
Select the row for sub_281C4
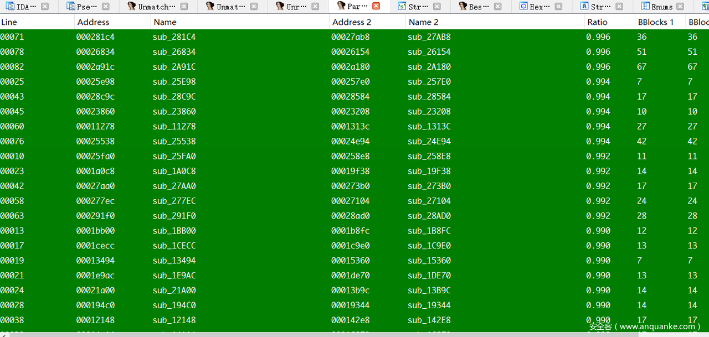coord(174,37)
